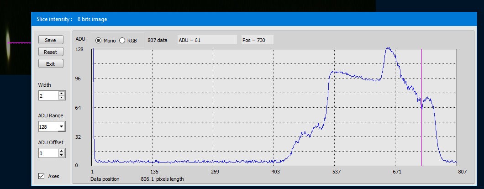484x189 pixels.
Task: Click the Data position label
Action: coord(105,179)
